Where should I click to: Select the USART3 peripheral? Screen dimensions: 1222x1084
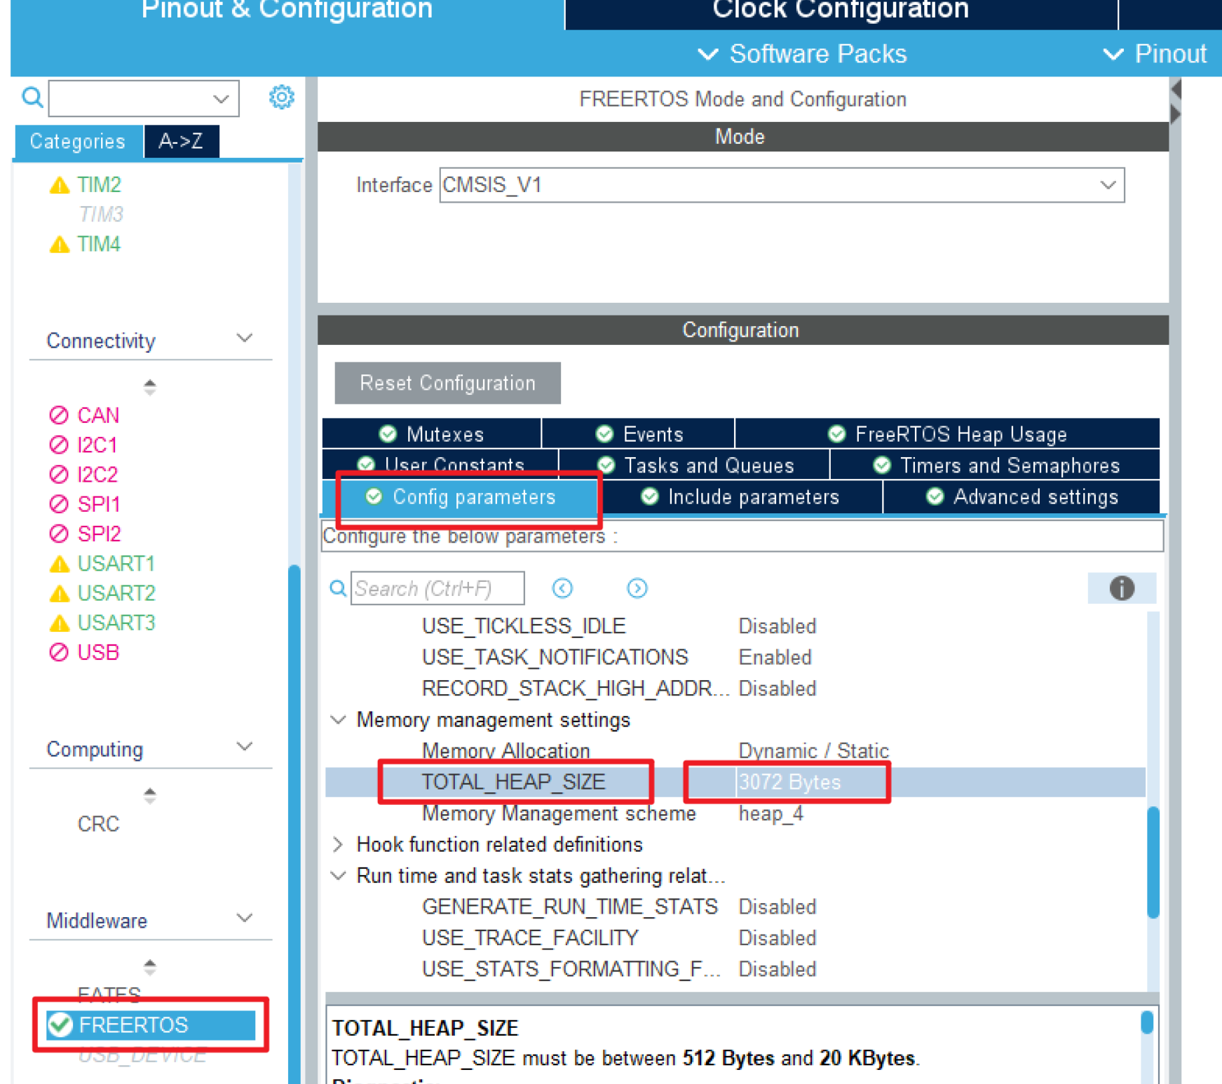pyautogui.click(x=102, y=623)
